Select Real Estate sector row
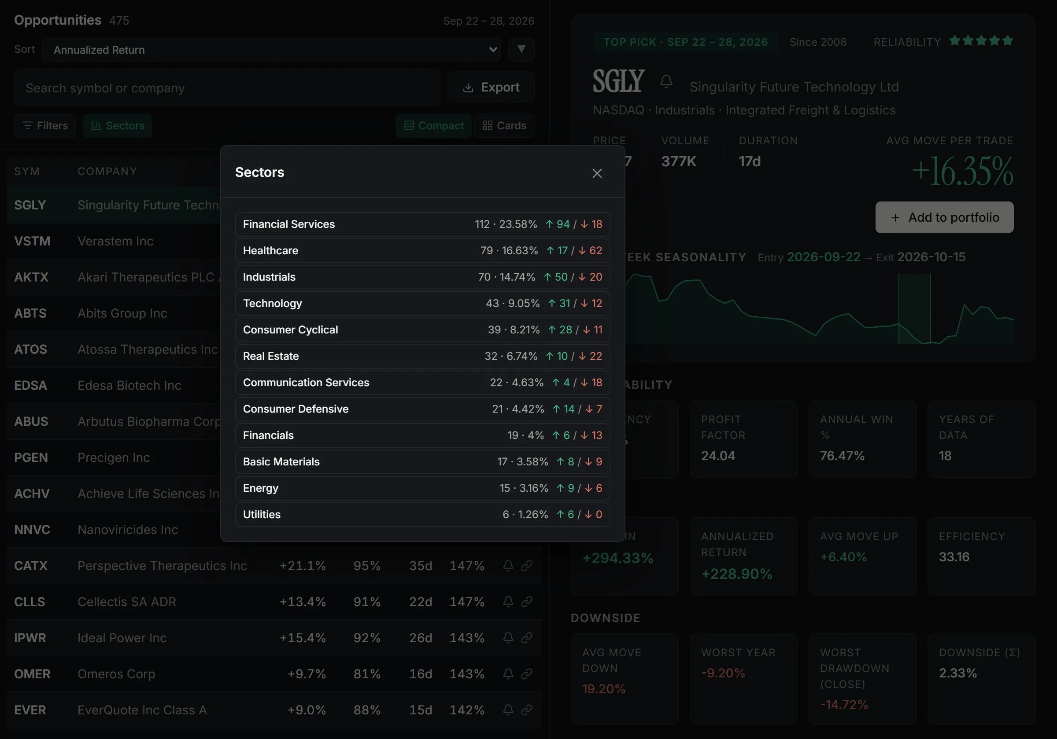This screenshot has width=1057, height=739. coord(422,356)
